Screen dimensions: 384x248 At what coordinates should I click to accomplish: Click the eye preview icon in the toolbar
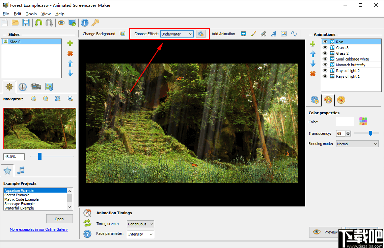pyautogui.click(x=61, y=23)
